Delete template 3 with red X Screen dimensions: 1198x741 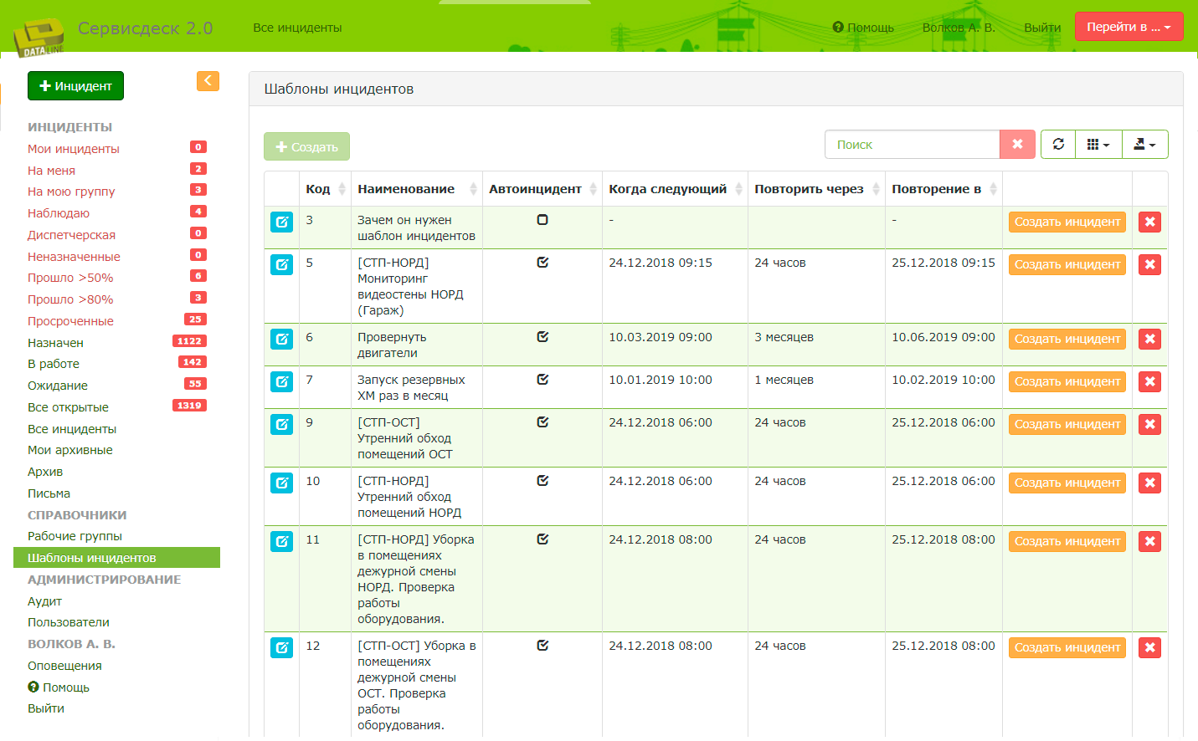pyautogui.click(x=1149, y=222)
